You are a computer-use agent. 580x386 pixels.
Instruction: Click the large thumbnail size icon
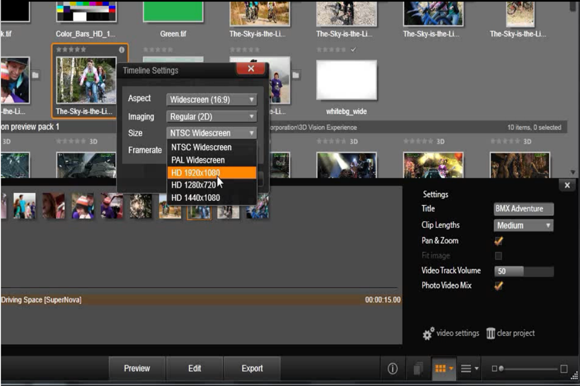(x=564, y=369)
